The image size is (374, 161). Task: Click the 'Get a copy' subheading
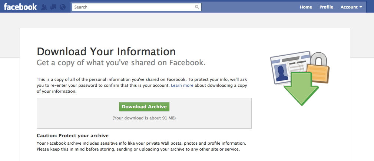pos(121,62)
